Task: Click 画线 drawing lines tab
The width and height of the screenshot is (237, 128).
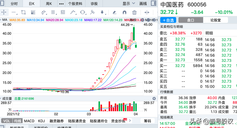Action: pyautogui.click(x=143, y=4)
